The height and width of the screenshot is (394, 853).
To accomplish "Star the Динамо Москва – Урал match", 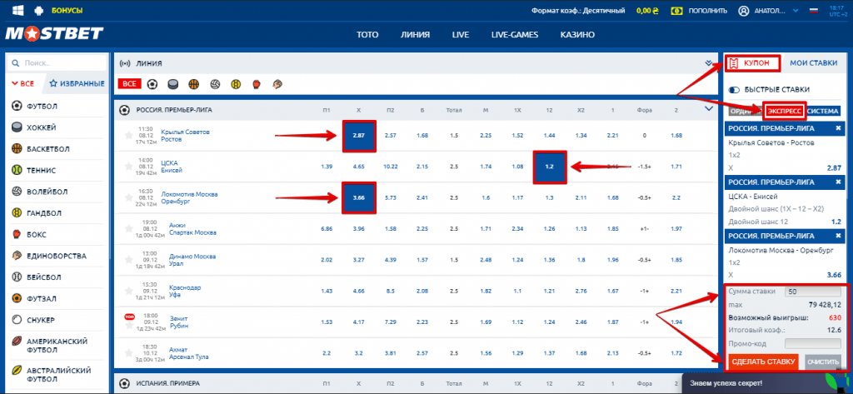I will pos(129,260).
